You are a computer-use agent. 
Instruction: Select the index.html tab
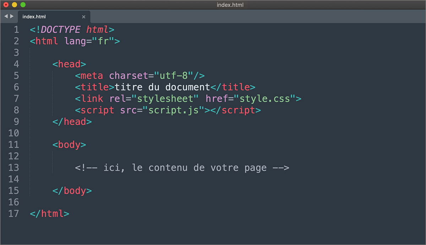(x=34, y=17)
